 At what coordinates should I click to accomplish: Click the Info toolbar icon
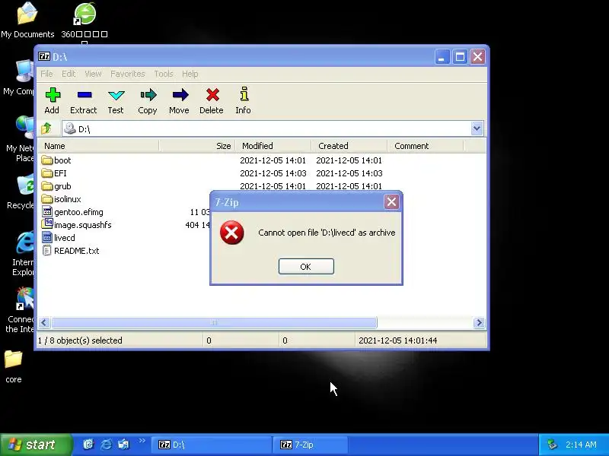point(244,94)
